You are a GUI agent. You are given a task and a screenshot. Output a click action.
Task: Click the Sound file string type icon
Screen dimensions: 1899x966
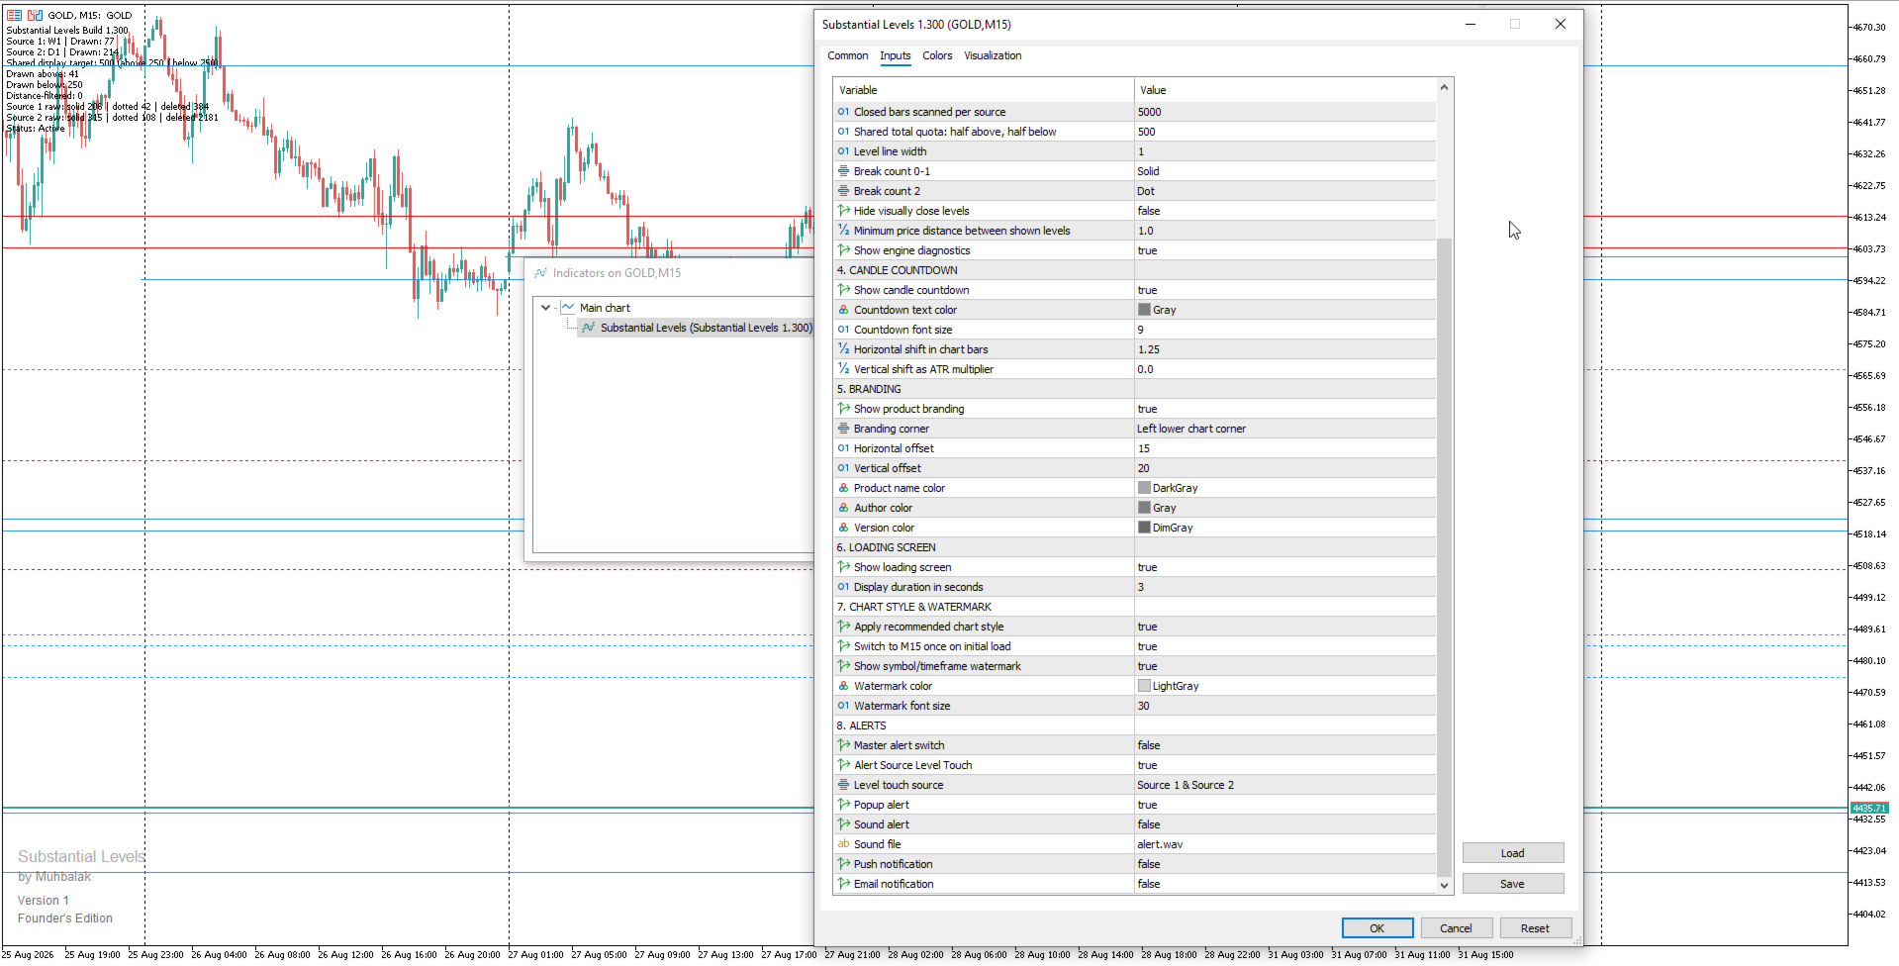(x=844, y=844)
